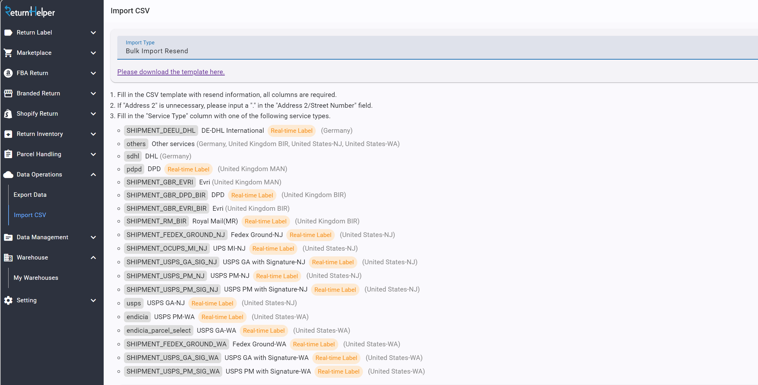Click the Return Inventory box icon
This screenshot has height=385, width=758.
8,134
